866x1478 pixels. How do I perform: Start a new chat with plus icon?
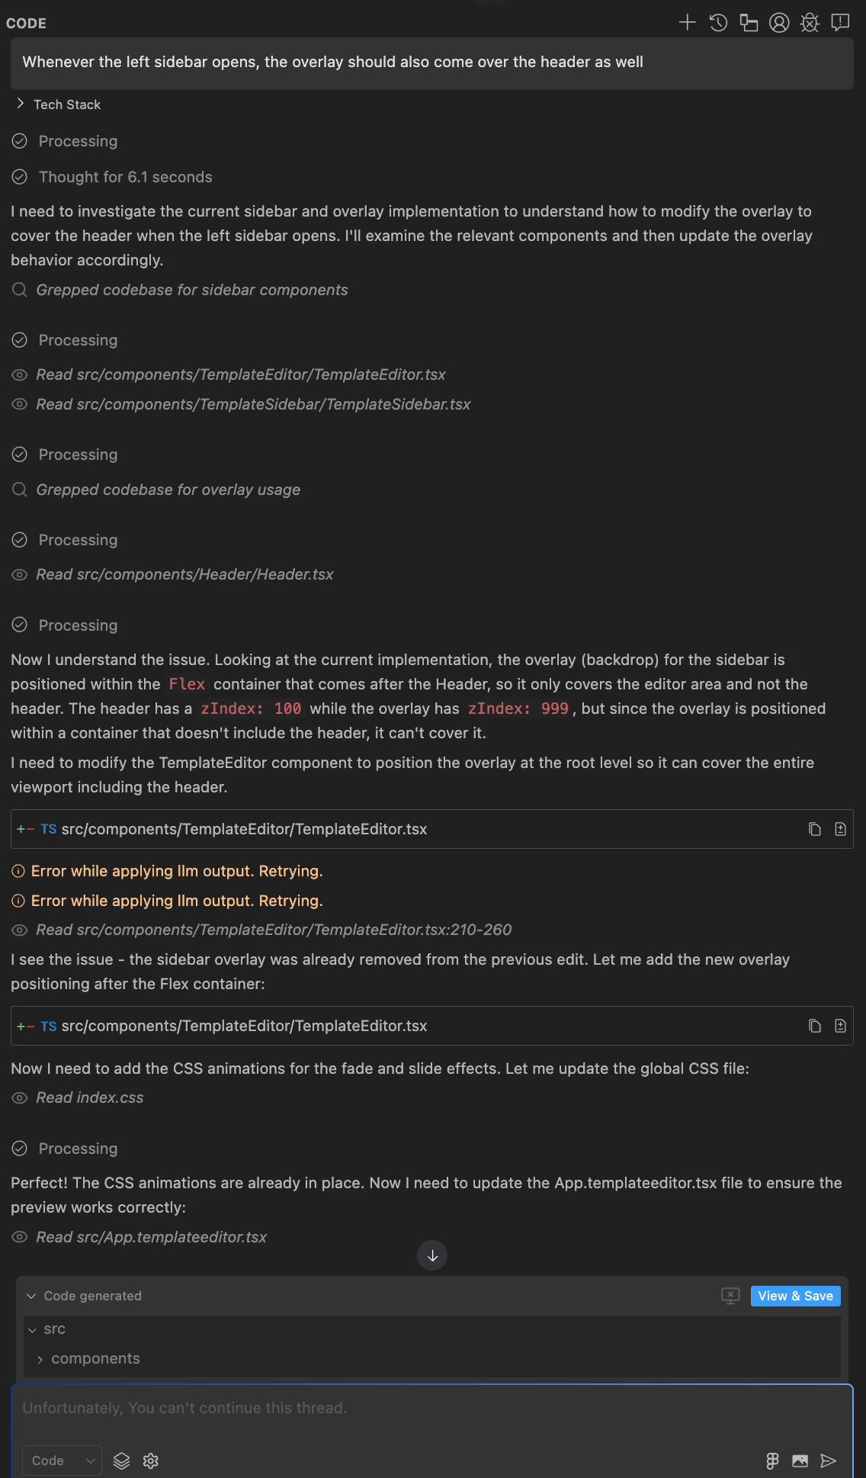coord(687,23)
